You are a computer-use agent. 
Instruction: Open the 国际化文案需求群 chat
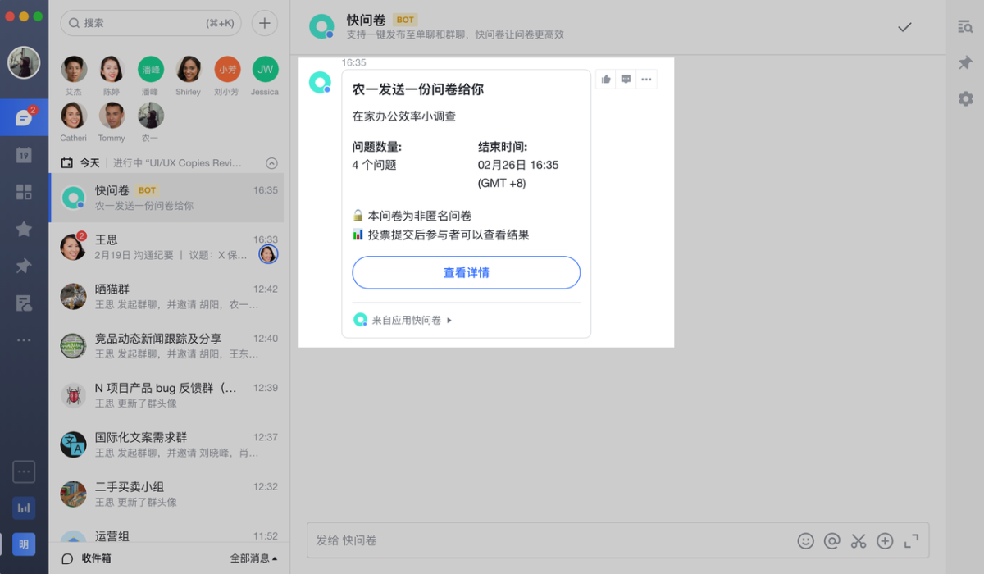point(166,444)
